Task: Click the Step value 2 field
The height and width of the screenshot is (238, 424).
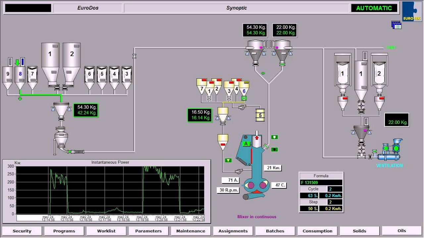Action: point(335,202)
